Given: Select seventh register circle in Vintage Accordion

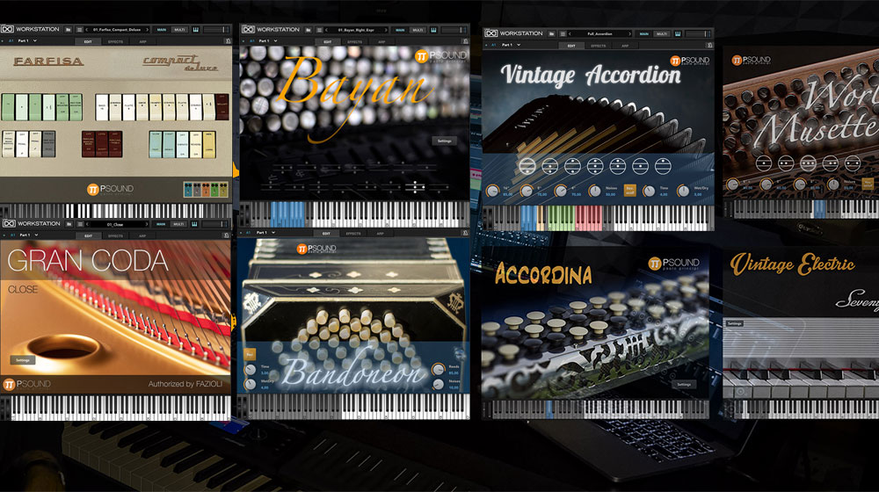Looking at the screenshot, I should coord(663,166).
